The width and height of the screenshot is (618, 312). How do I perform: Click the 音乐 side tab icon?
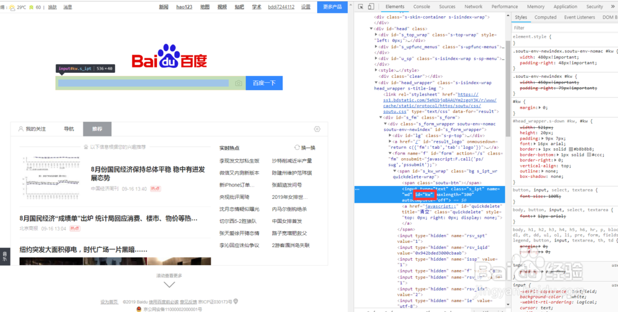[5, 256]
